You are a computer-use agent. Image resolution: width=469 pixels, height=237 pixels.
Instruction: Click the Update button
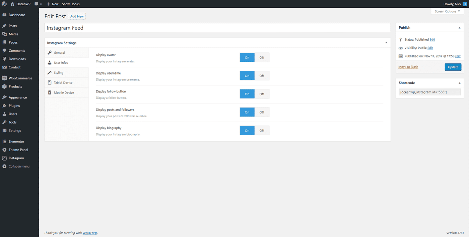click(453, 67)
